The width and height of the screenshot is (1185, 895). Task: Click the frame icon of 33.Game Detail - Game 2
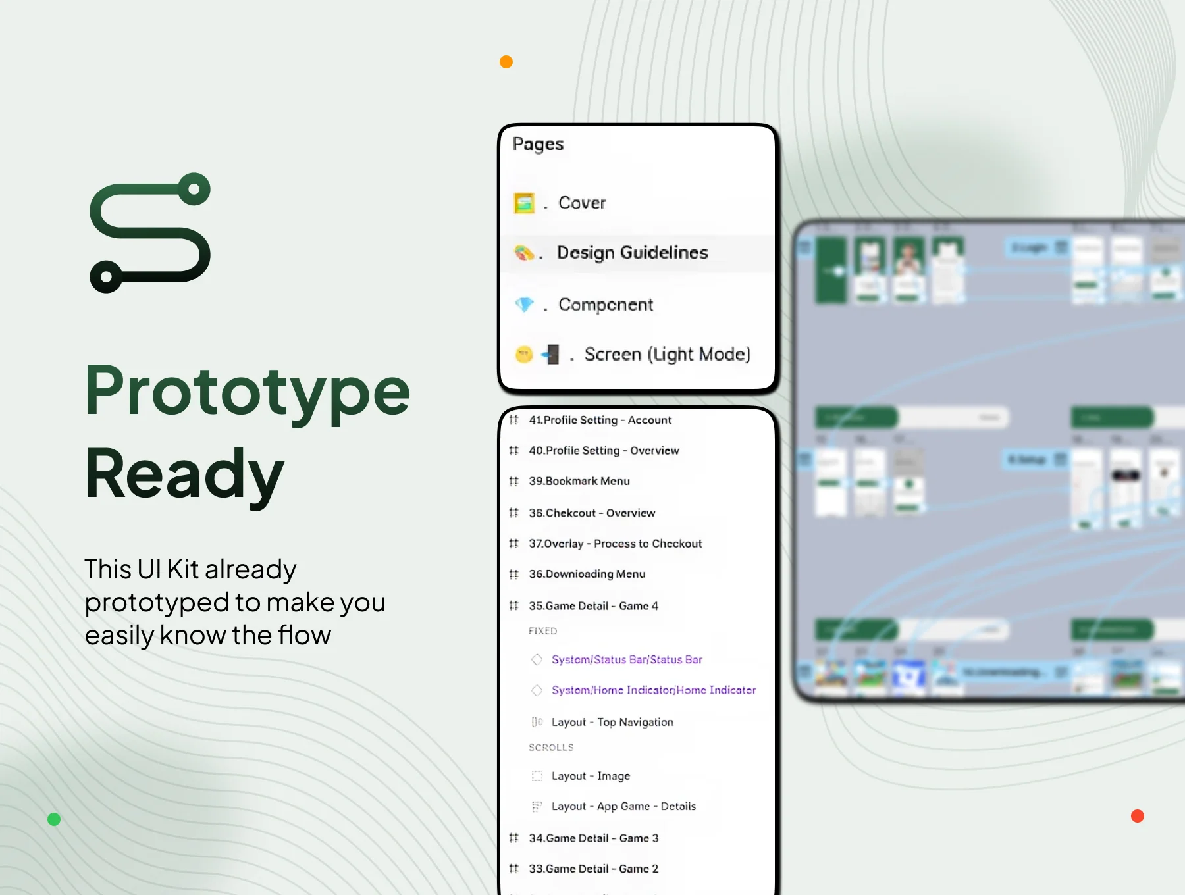click(x=514, y=869)
